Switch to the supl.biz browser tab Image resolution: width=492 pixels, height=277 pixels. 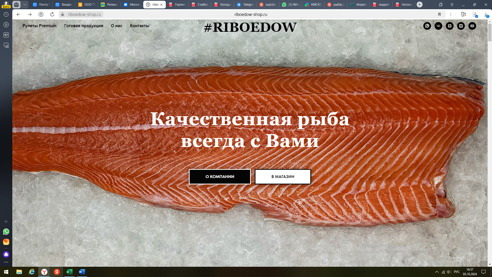tap(268, 5)
